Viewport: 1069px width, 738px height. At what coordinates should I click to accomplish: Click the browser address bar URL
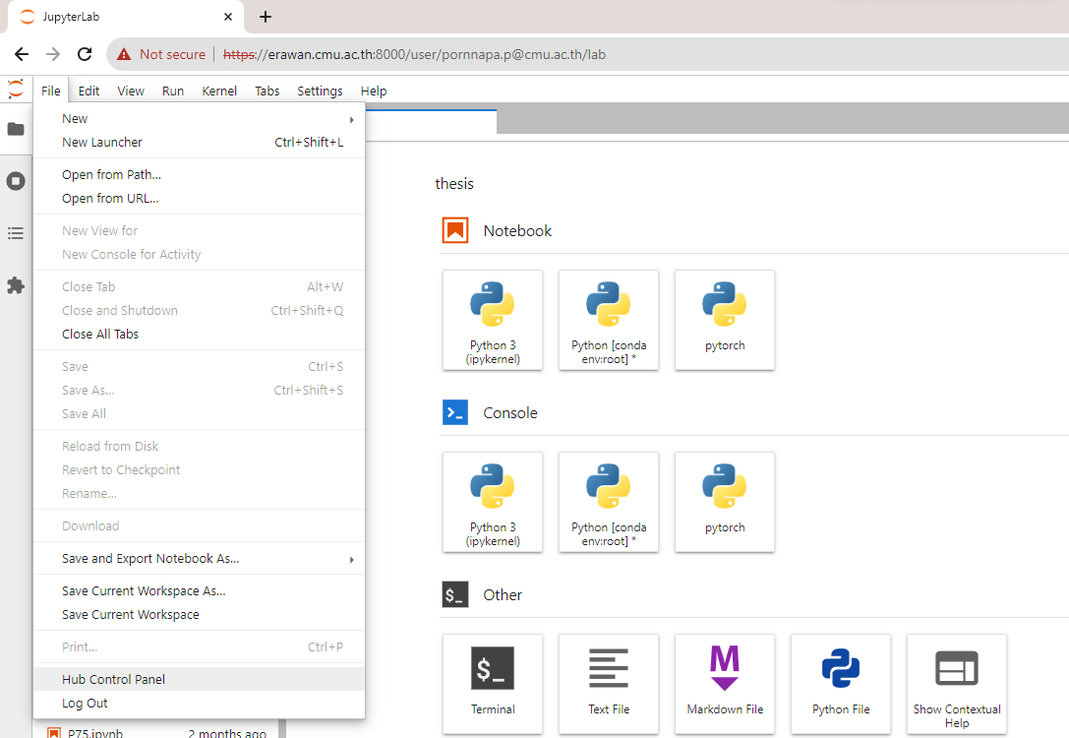[414, 54]
